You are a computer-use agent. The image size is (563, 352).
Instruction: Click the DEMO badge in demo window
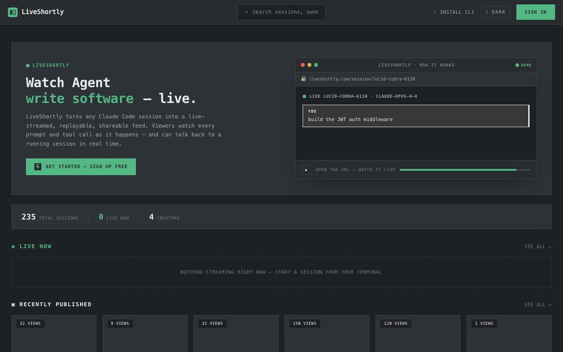coord(523,65)
